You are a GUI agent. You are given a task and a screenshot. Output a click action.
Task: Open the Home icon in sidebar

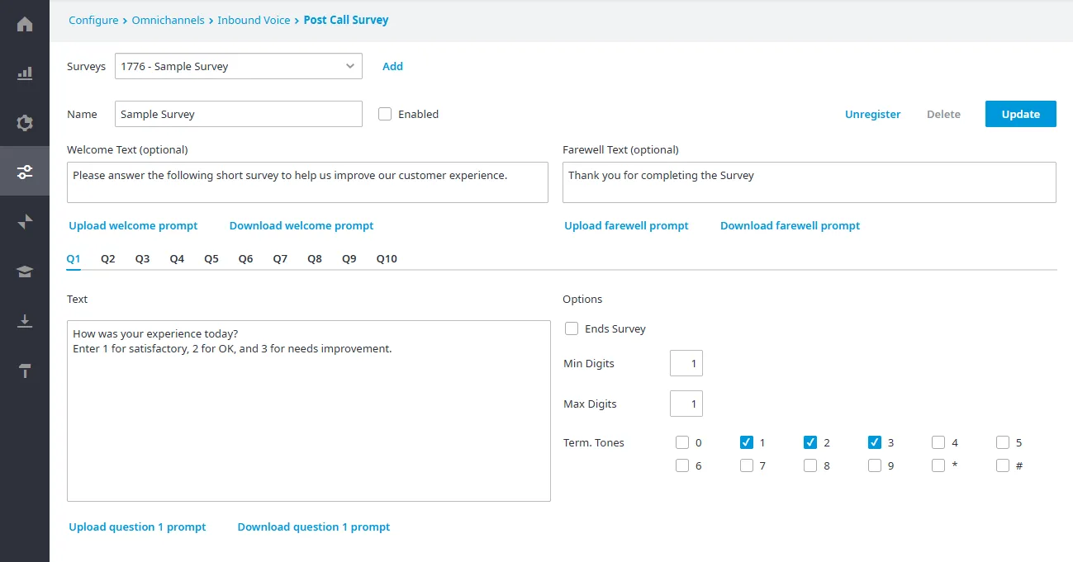[x=25, y=24]
